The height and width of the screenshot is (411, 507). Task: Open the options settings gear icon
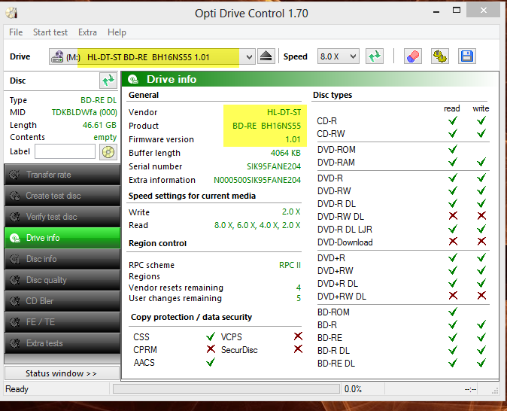[x=440, y=56]
